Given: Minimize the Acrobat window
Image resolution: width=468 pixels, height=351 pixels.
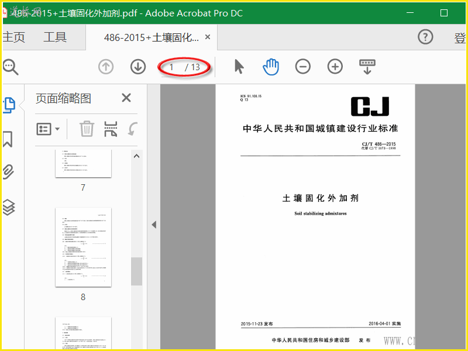Looking at the screenshot, I should coord(410,13).
